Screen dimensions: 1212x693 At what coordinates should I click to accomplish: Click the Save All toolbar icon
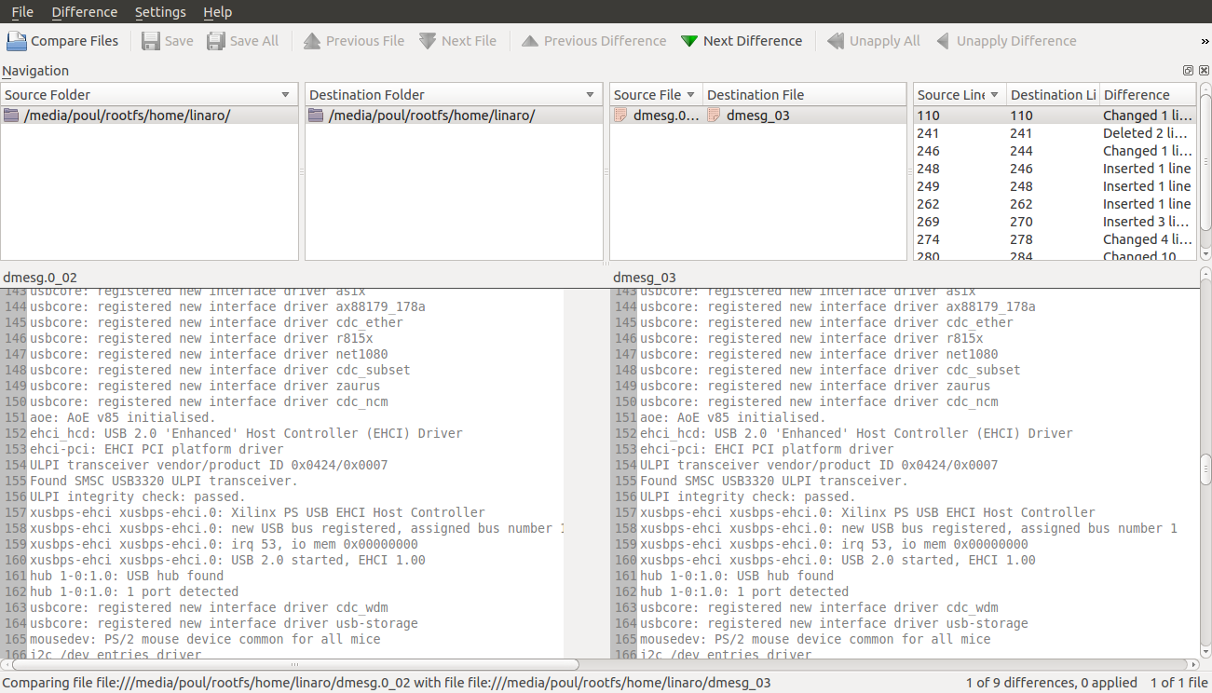pos(216,41)
